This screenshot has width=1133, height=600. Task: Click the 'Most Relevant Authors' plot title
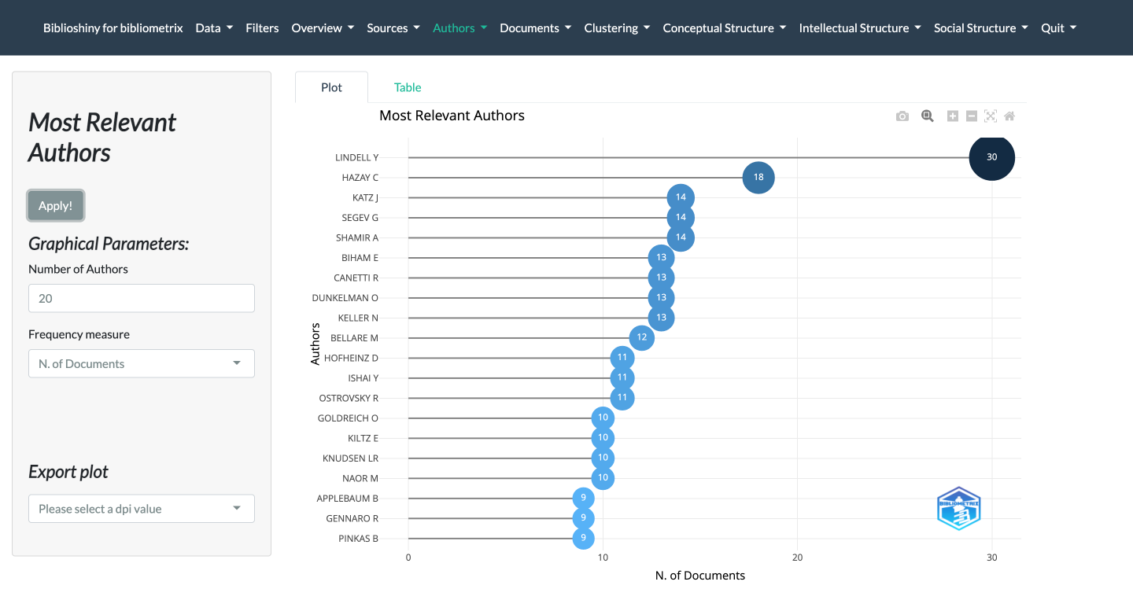pos(452,116)
